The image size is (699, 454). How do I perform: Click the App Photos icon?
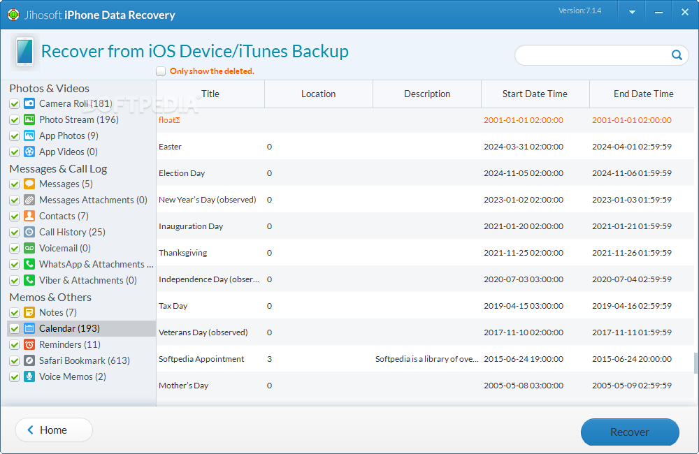pyautogui.click(x=29, y=136)
